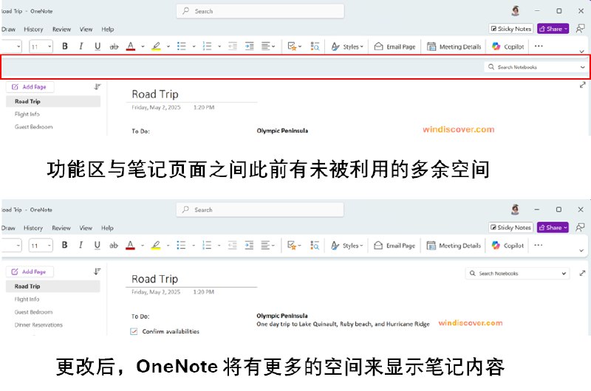Open Meeting Details in lower OneNote window
Image resolution: width=591 pixels, height=391 pixels.
point(454,246)
